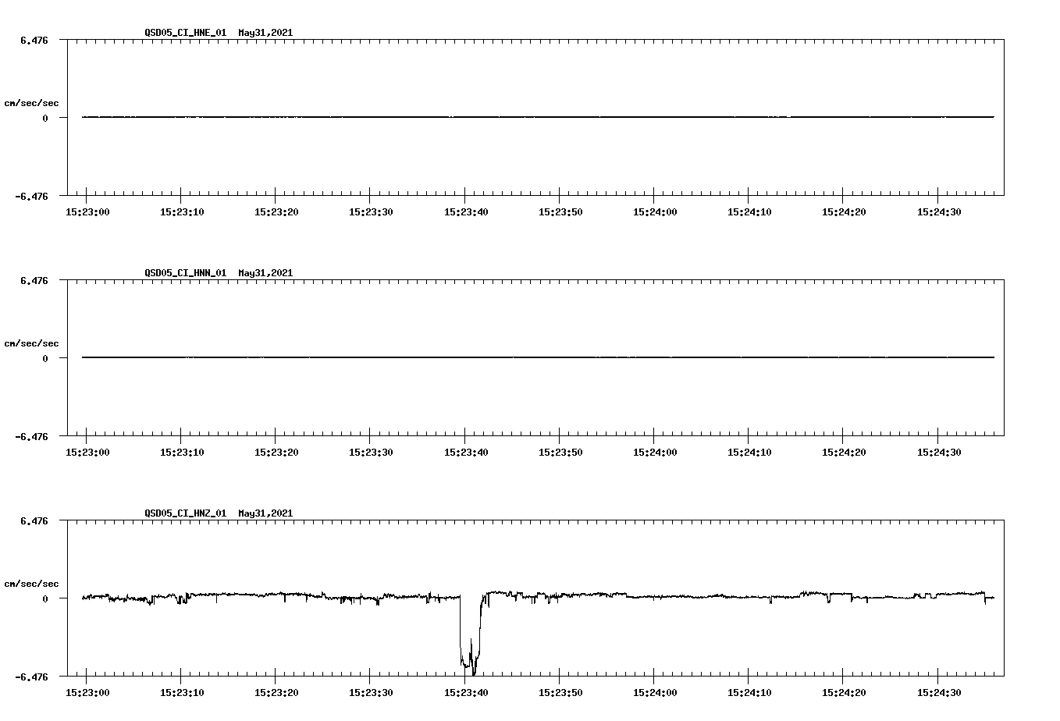This screenshot has height=721, width=1060.
Task: Click the 15:24:00 time label under HNE plot
Action: (654, 211)
